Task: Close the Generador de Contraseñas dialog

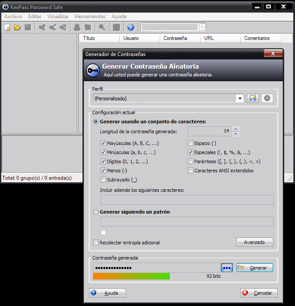Action: point(273,53)
